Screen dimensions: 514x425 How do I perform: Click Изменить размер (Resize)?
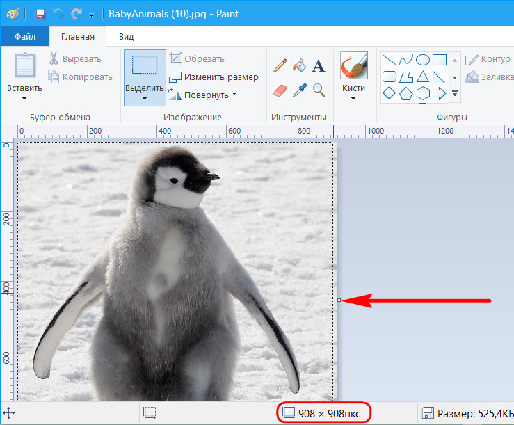pyautogui.click(x=214, y=77)
